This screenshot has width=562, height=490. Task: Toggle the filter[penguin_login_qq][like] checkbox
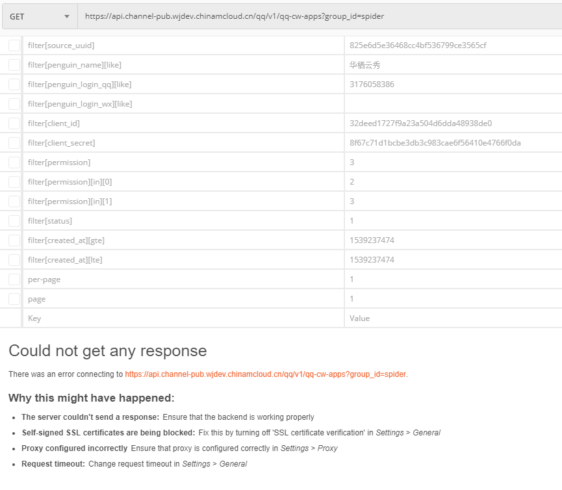[14, 84]
